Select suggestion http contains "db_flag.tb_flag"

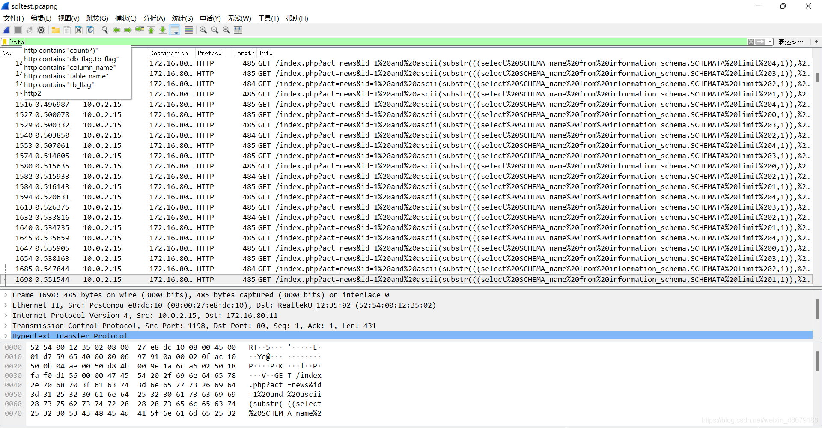pyautogui.click(x=76, y=59)
